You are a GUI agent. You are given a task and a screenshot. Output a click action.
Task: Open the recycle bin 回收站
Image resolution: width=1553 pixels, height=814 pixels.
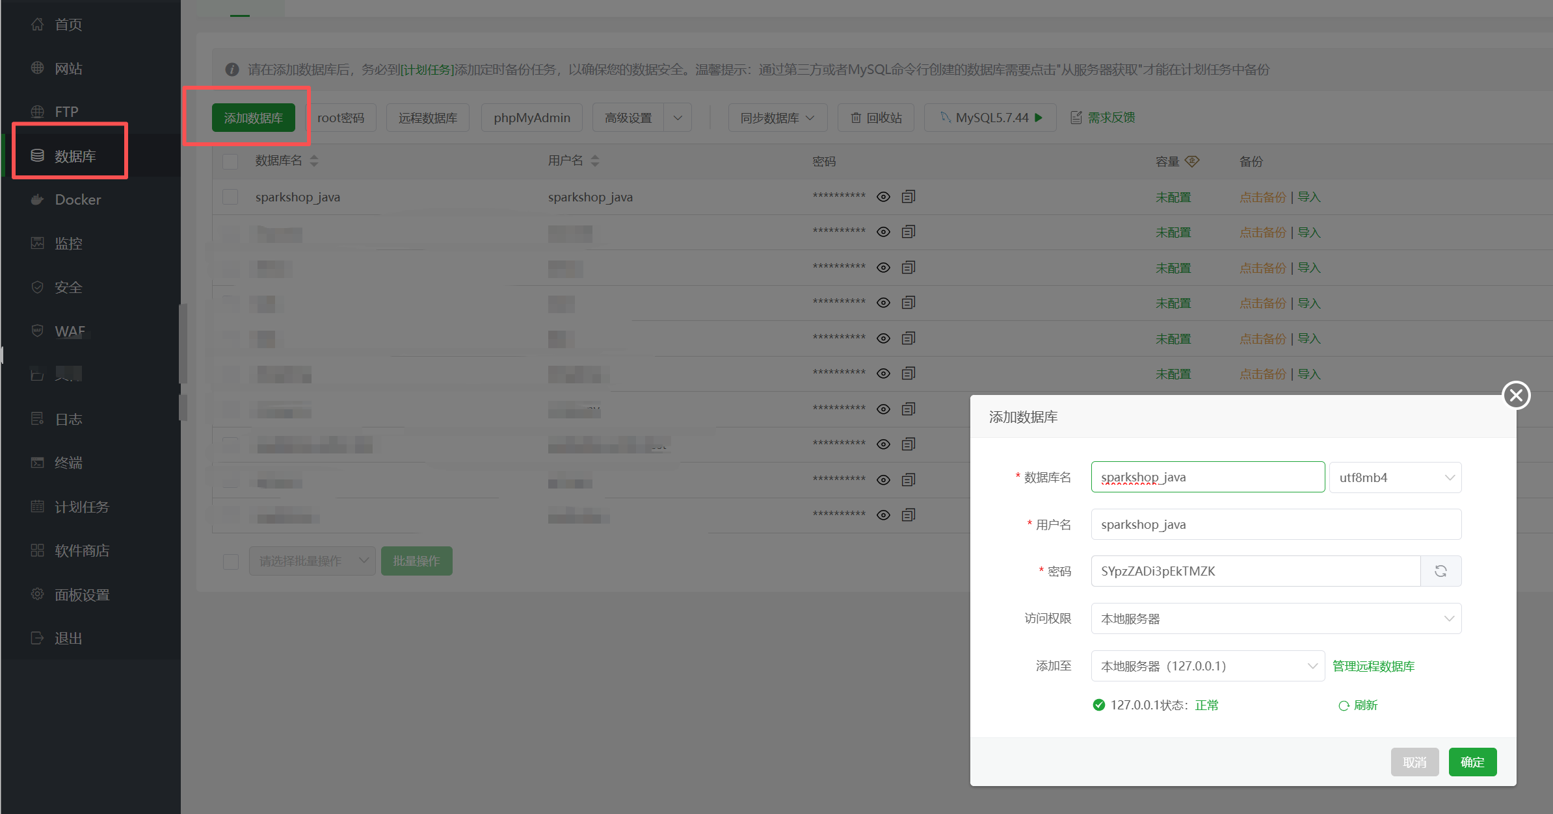pos(876,118)
